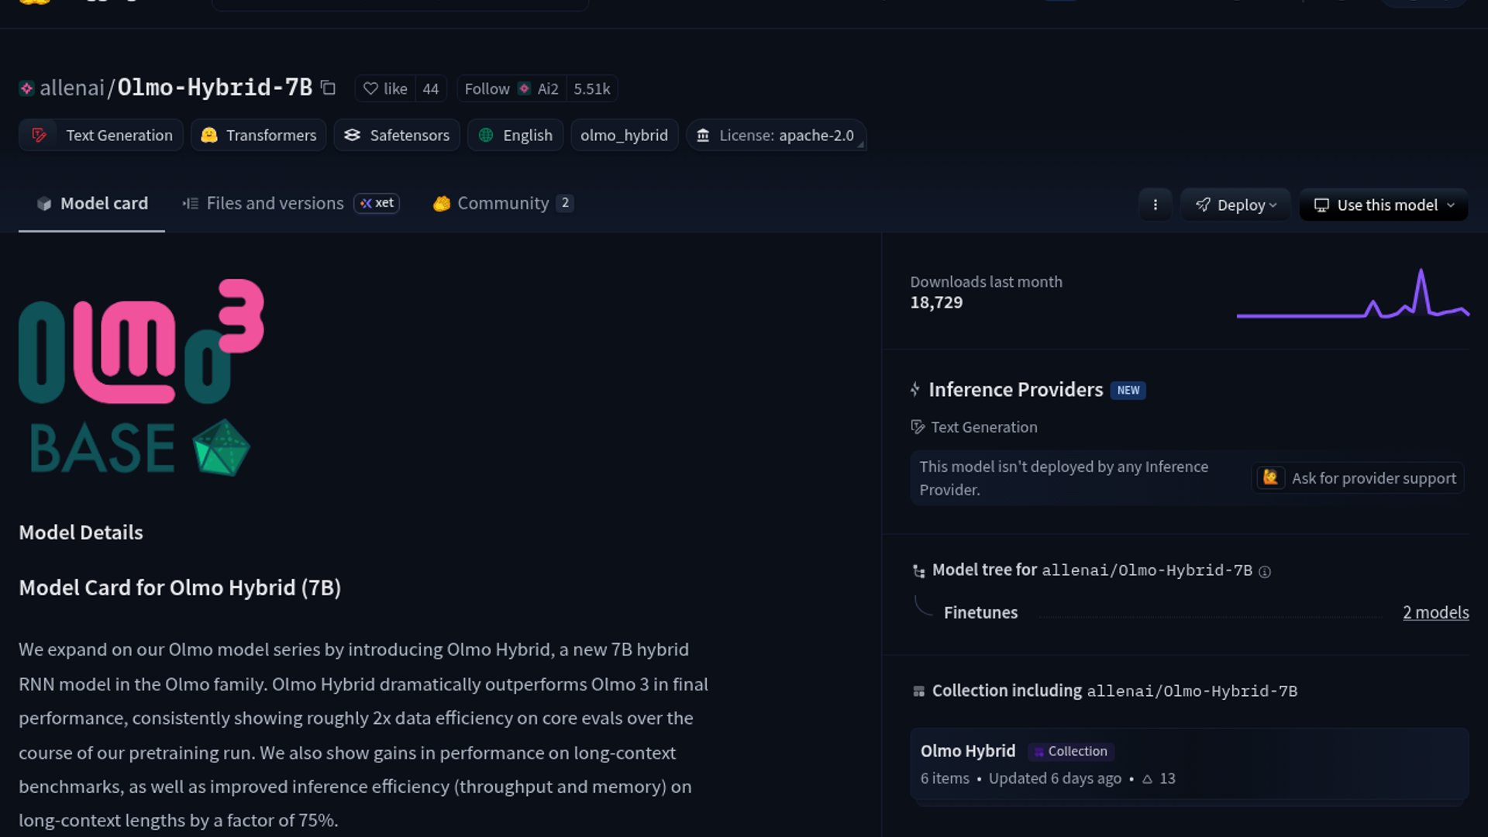Copy model name with clipboard icon
This screenshot has height=837, width=1488.
tap(328, 88)
